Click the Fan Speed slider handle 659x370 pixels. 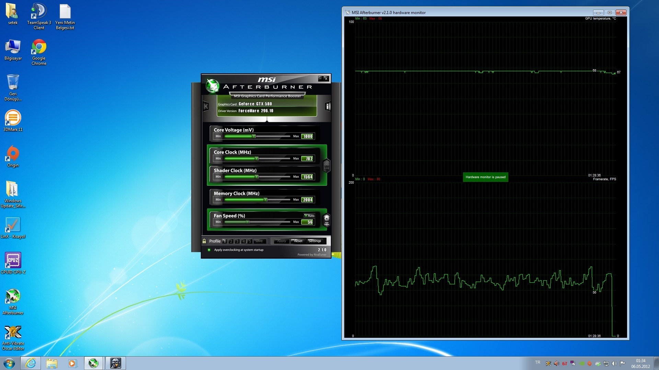247,222
